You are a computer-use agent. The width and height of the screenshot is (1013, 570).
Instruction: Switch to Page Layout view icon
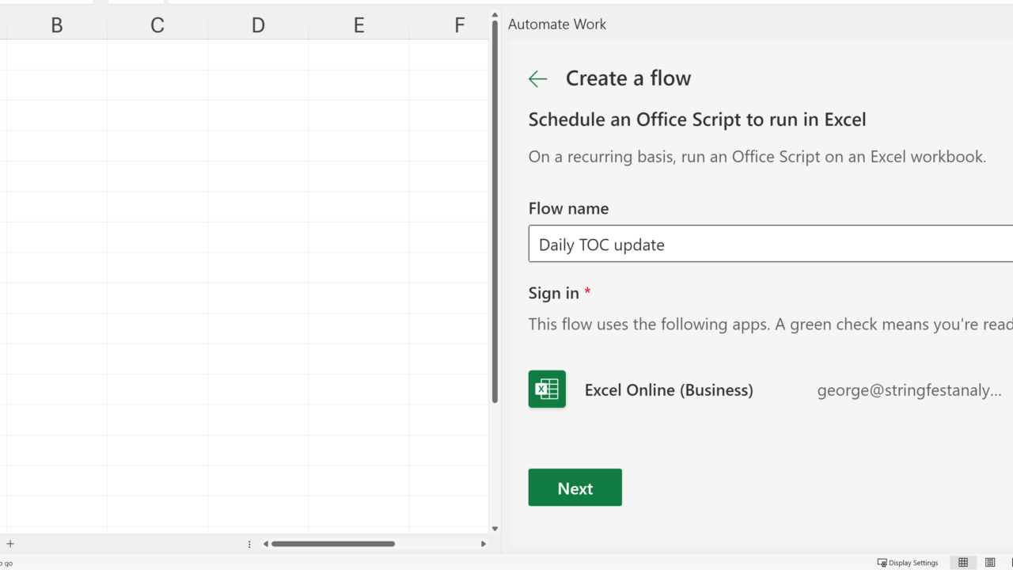[990, 563]
